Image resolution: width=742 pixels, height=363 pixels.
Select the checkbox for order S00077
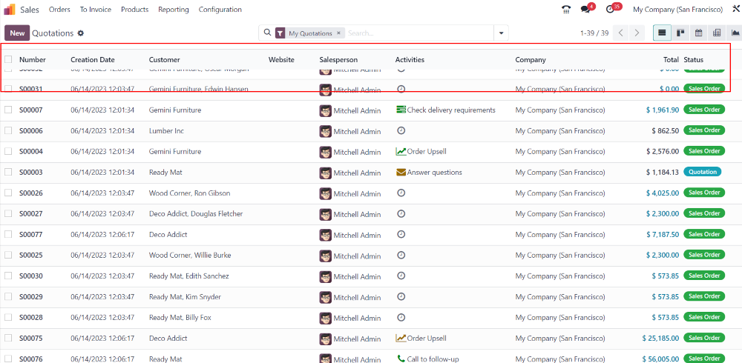pyautogui.click(x=8, y=234)
